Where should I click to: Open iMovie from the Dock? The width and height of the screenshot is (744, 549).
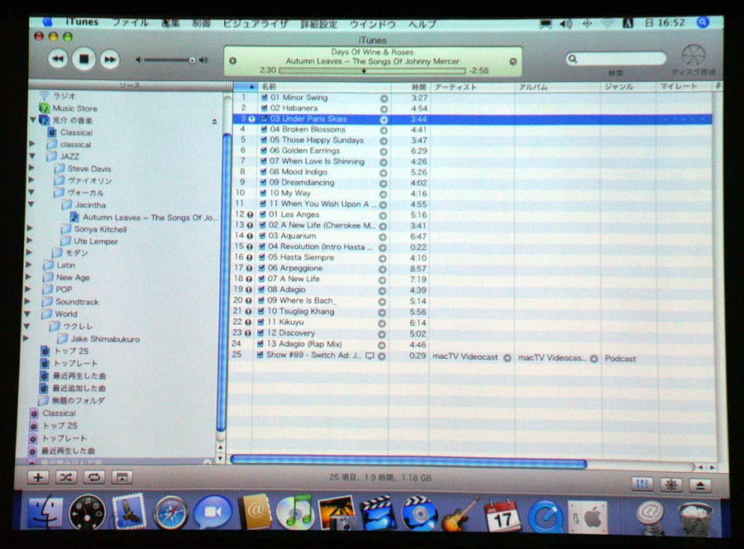[378, 513]
